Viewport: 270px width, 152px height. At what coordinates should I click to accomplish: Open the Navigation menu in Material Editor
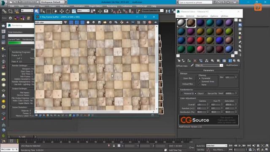pyautogui.click(x=202, y=16)
